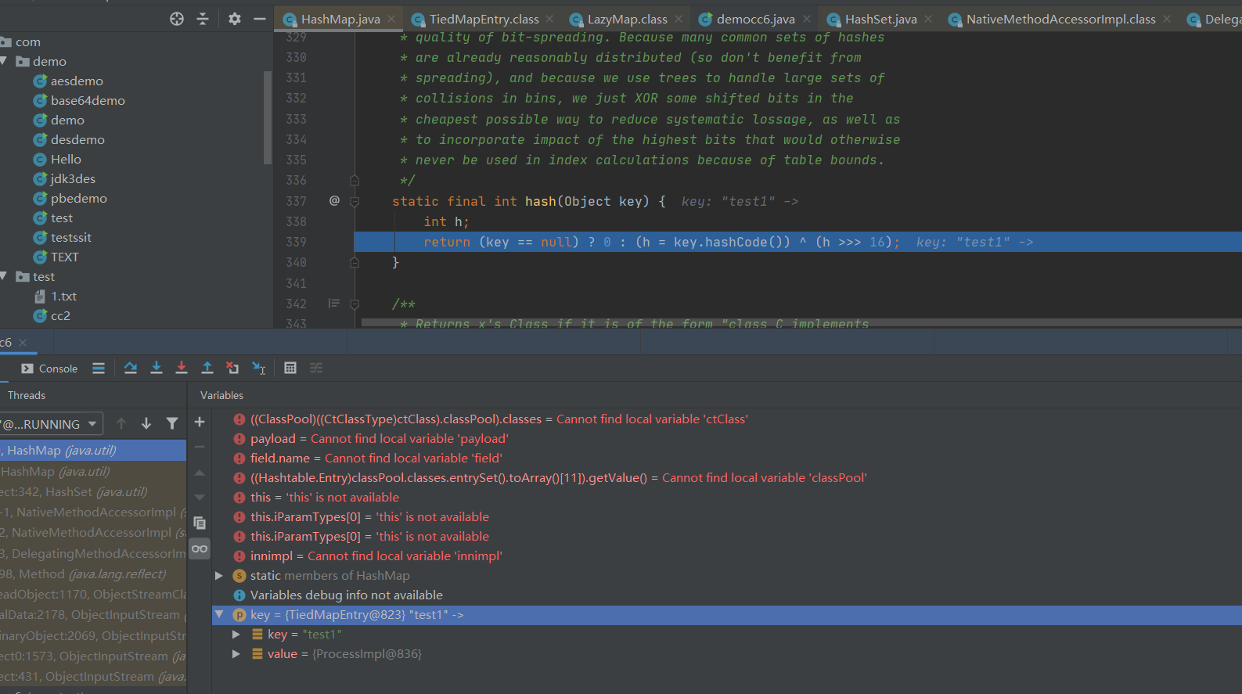Viewport: 1242px width, 694px height.
Task: Click the locate target icon in project toolbar
Action: click(x=177, y=19)
